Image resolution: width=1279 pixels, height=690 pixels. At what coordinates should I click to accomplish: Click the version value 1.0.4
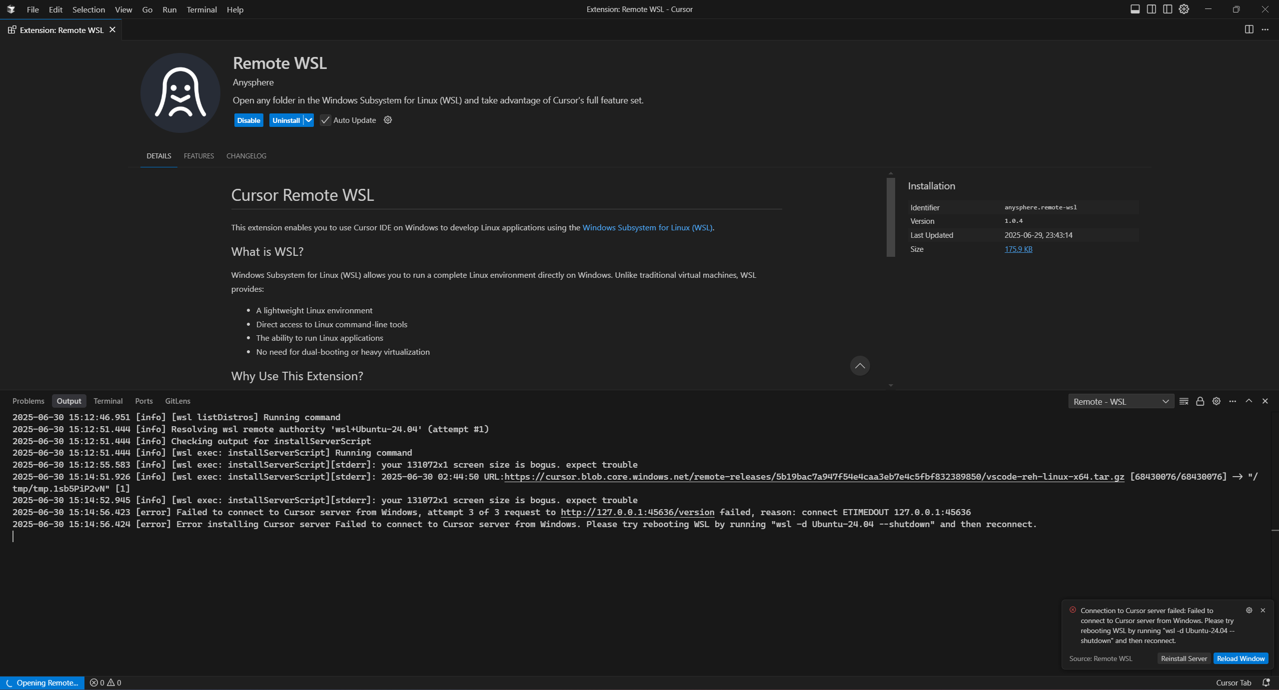point(1014,221)
